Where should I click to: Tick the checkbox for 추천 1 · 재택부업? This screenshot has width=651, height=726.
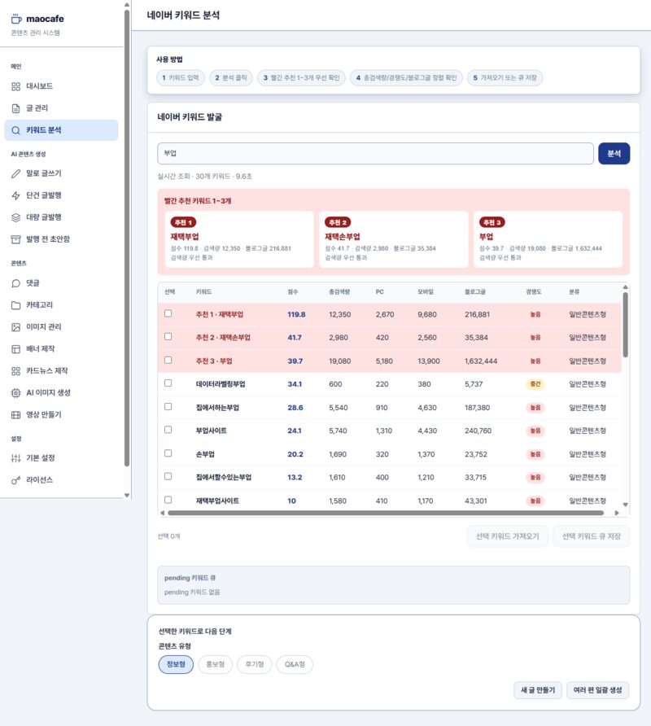point(168,313)
